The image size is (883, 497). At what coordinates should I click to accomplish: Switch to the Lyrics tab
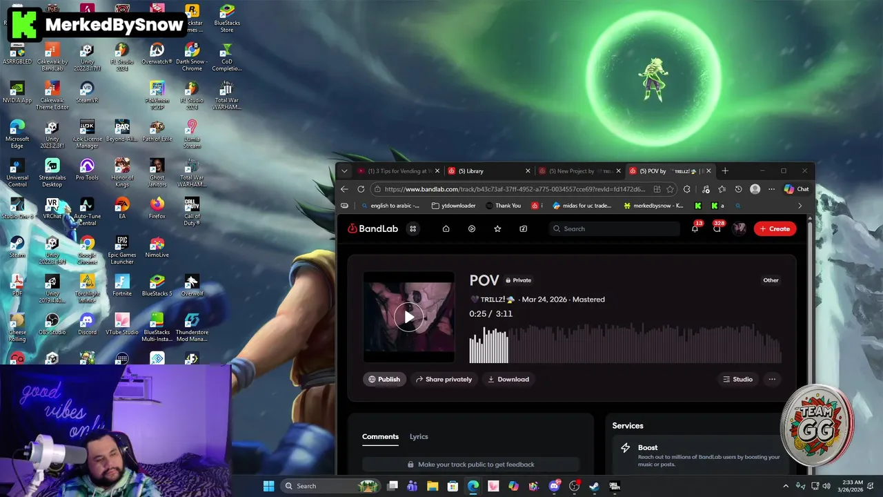point(419,436)
